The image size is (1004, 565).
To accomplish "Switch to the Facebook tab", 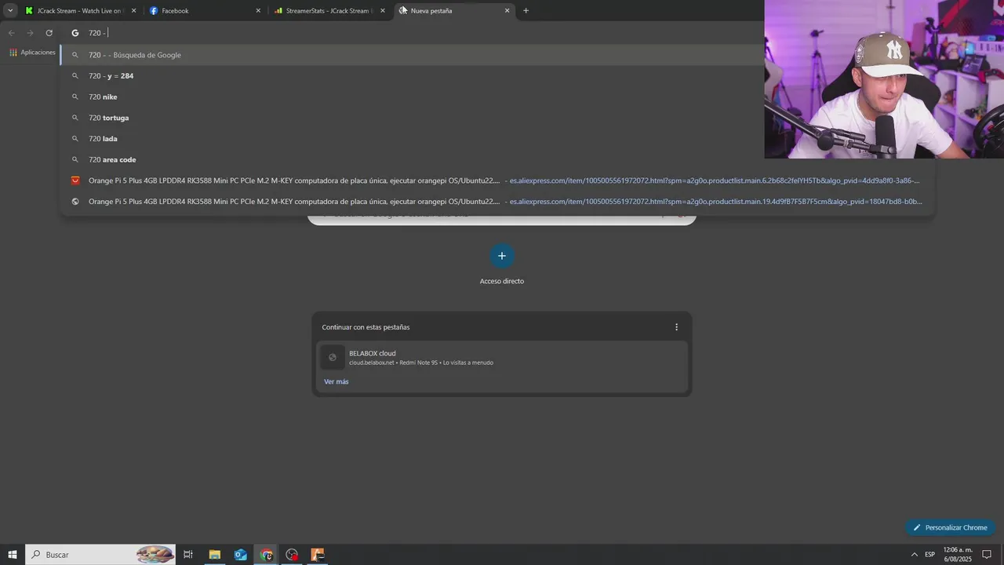I will (206, 11).
